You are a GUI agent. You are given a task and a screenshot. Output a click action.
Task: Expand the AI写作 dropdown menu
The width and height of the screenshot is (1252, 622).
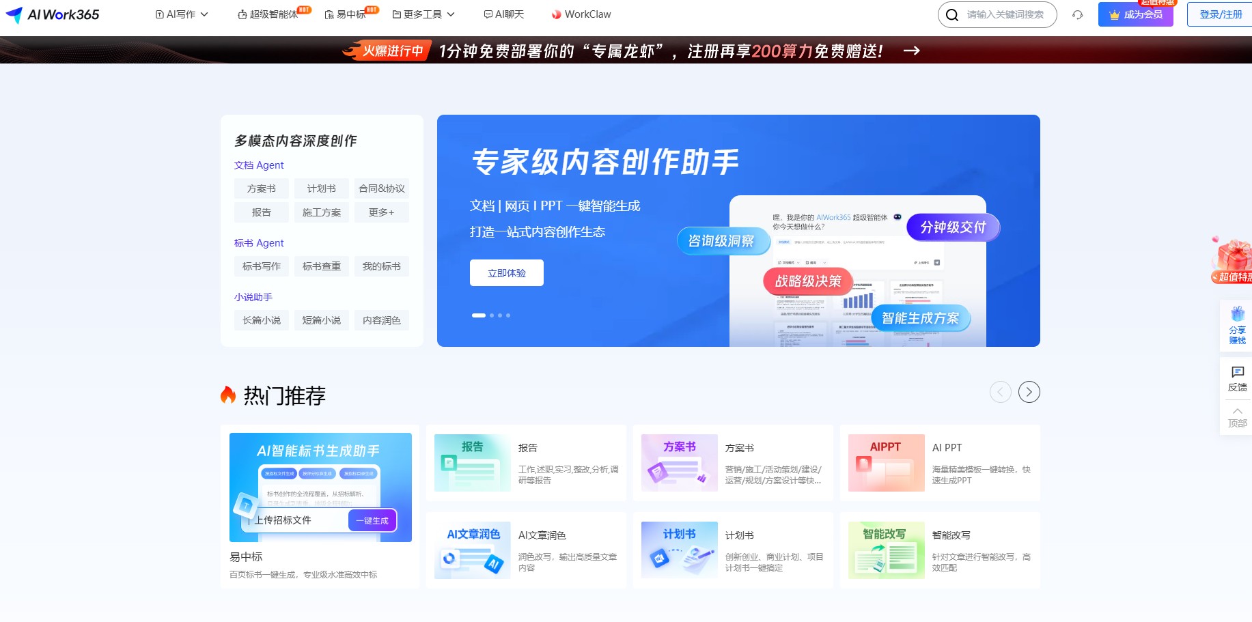tap(182, 14)
